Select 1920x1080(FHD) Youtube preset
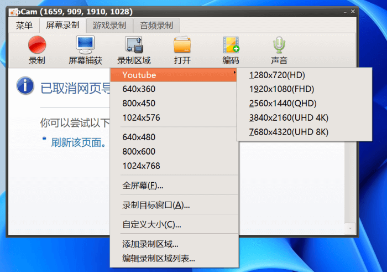The height and width of the screenshot is (272, 387). (x=304, y=89)
